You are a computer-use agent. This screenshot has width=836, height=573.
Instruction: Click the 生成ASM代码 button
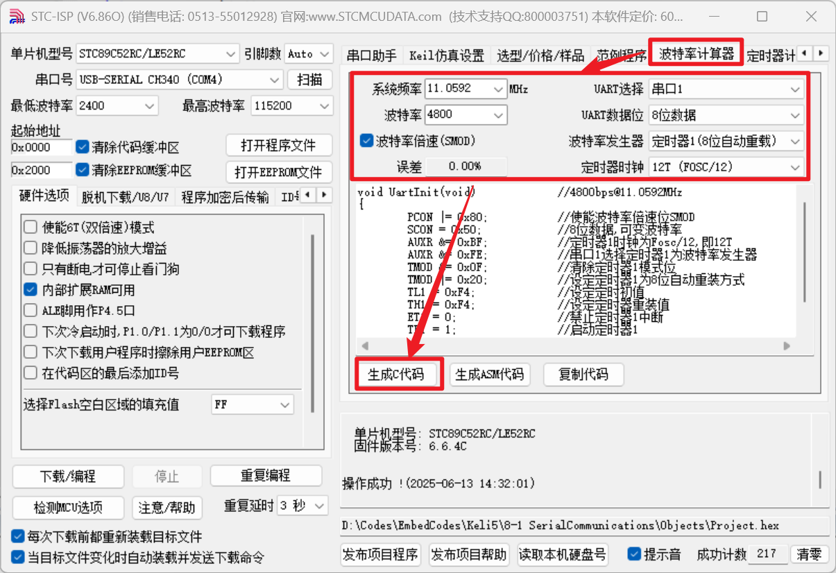(x=489, y=375)
